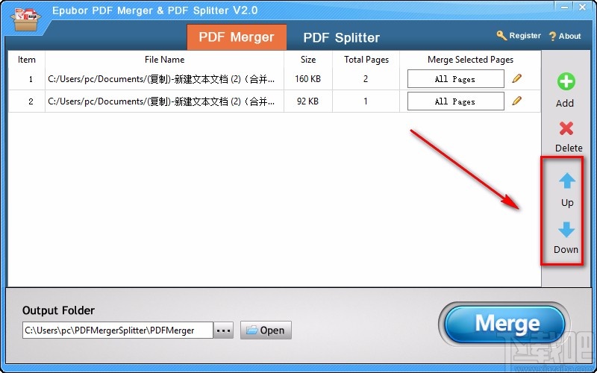Open the output folder with Open button
This screenshot has width=597, height=373.
[266, 330]
